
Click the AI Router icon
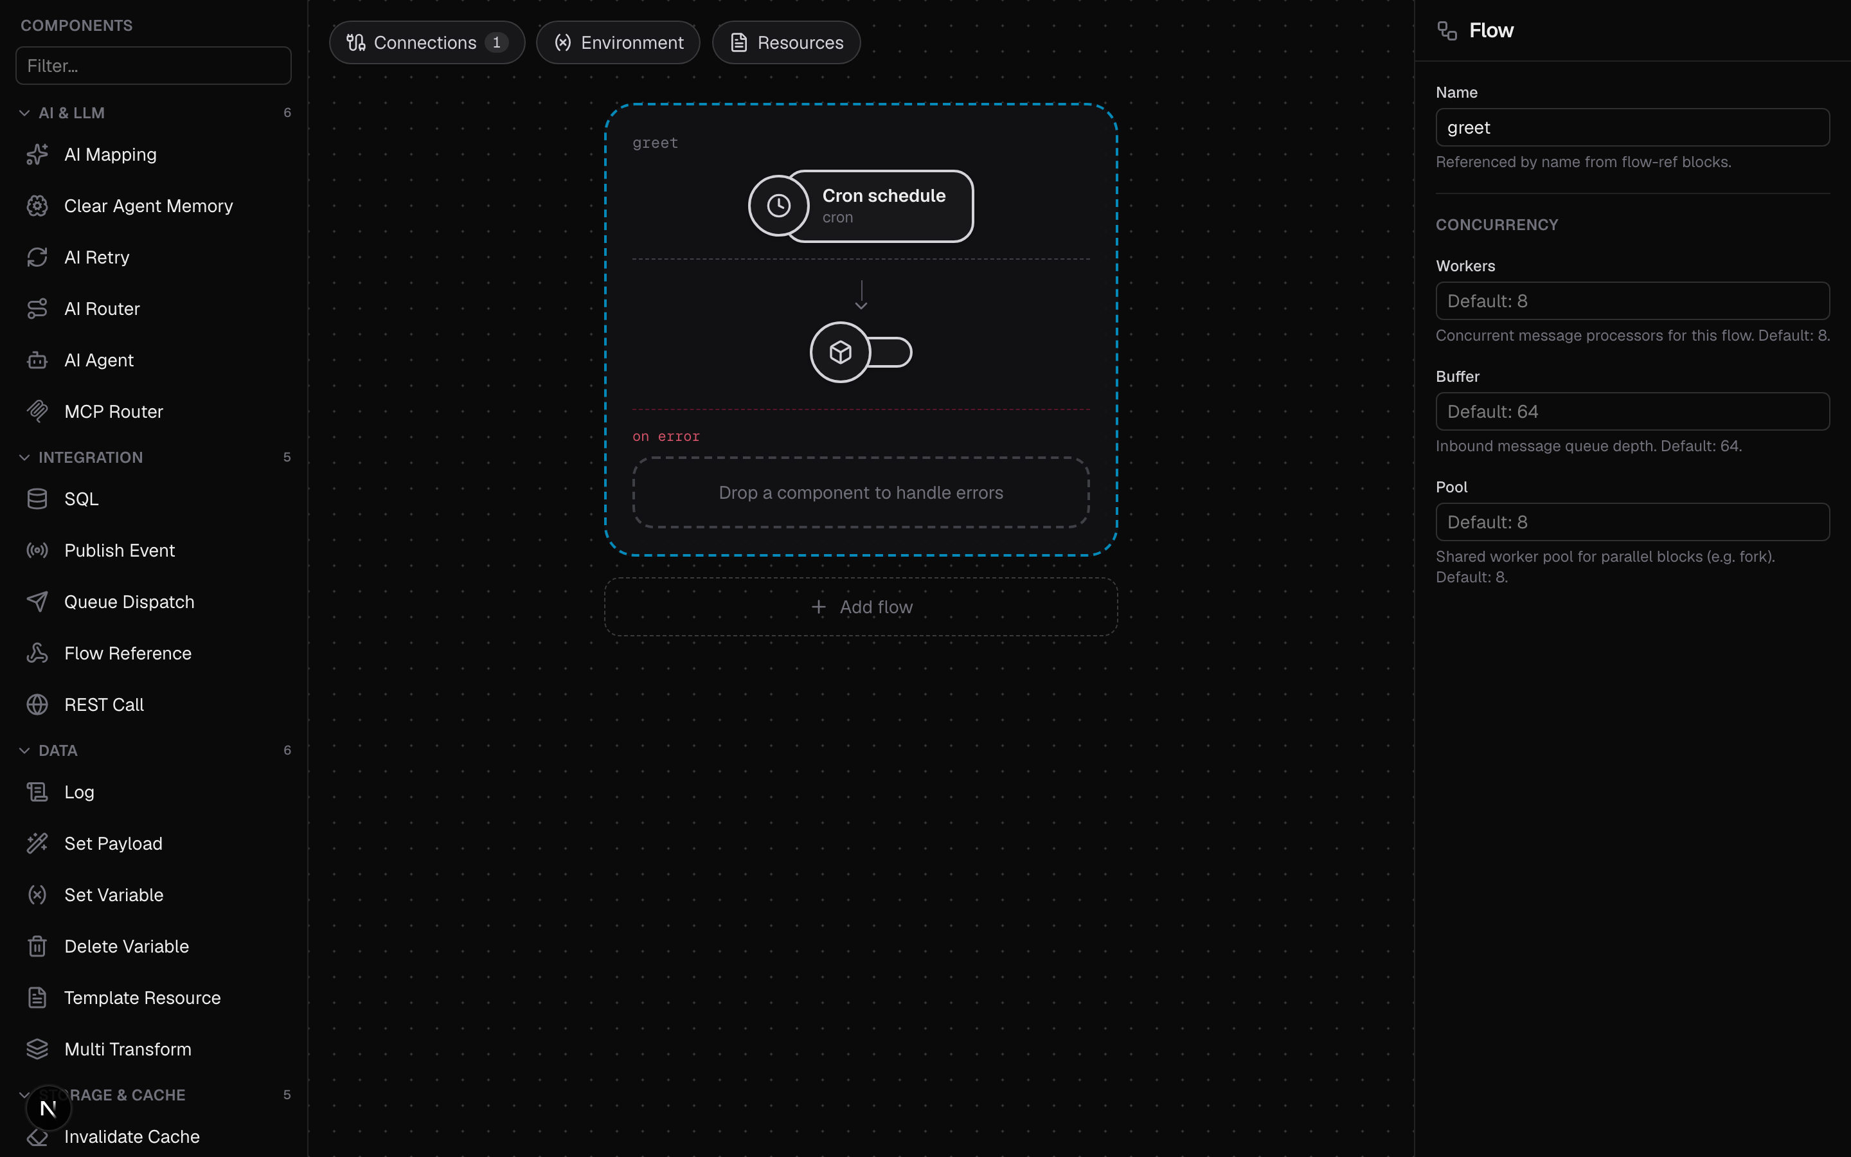37,309
